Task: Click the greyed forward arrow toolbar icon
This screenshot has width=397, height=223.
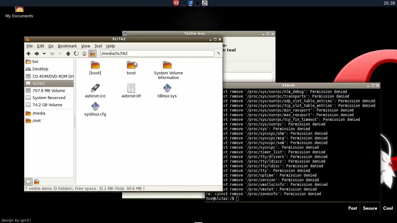Action: [x=52, y=54]
